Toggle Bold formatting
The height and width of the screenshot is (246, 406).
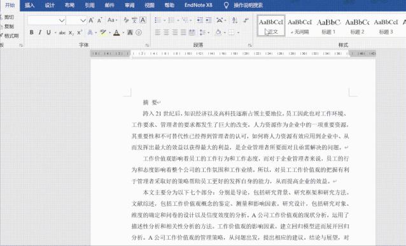pyautogui.click(x=31, y=33)
